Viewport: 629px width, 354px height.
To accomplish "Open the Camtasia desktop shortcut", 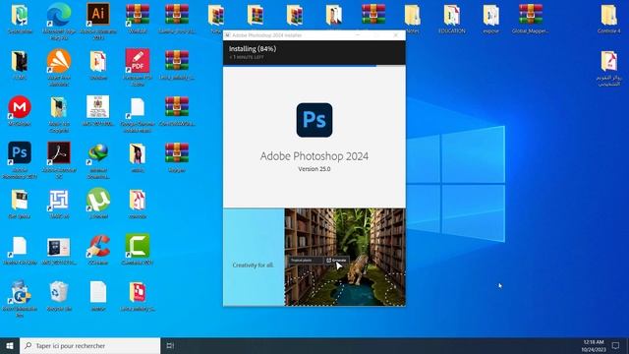I will [x=138, y=246].
